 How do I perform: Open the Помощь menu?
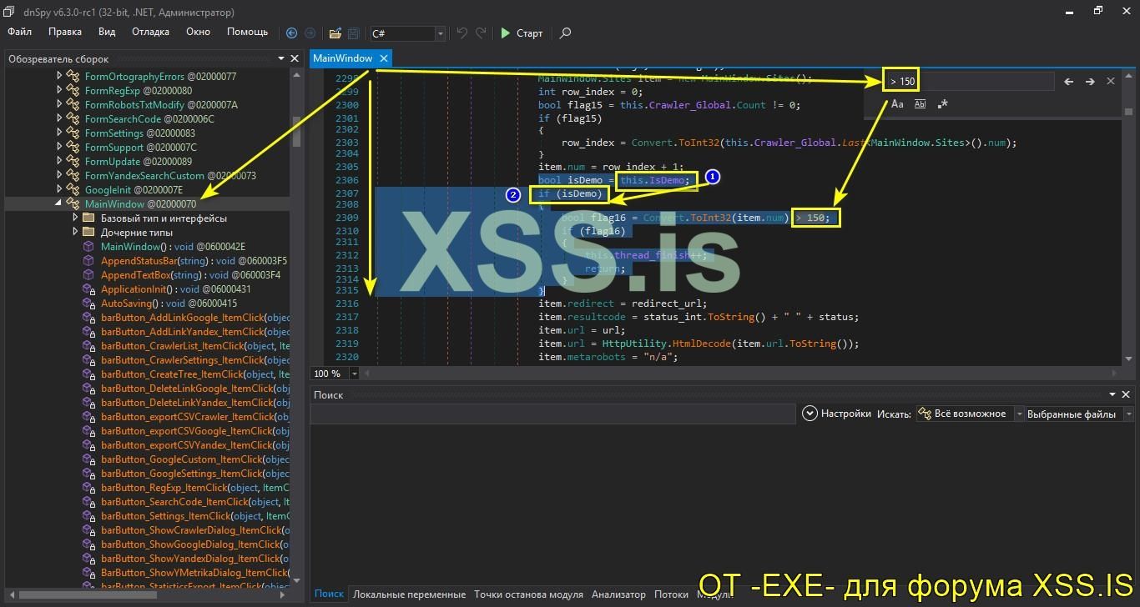248,32
